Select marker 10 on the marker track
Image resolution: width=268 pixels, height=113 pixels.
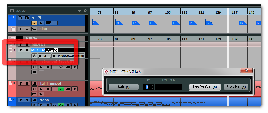click(x=119, y=23)
